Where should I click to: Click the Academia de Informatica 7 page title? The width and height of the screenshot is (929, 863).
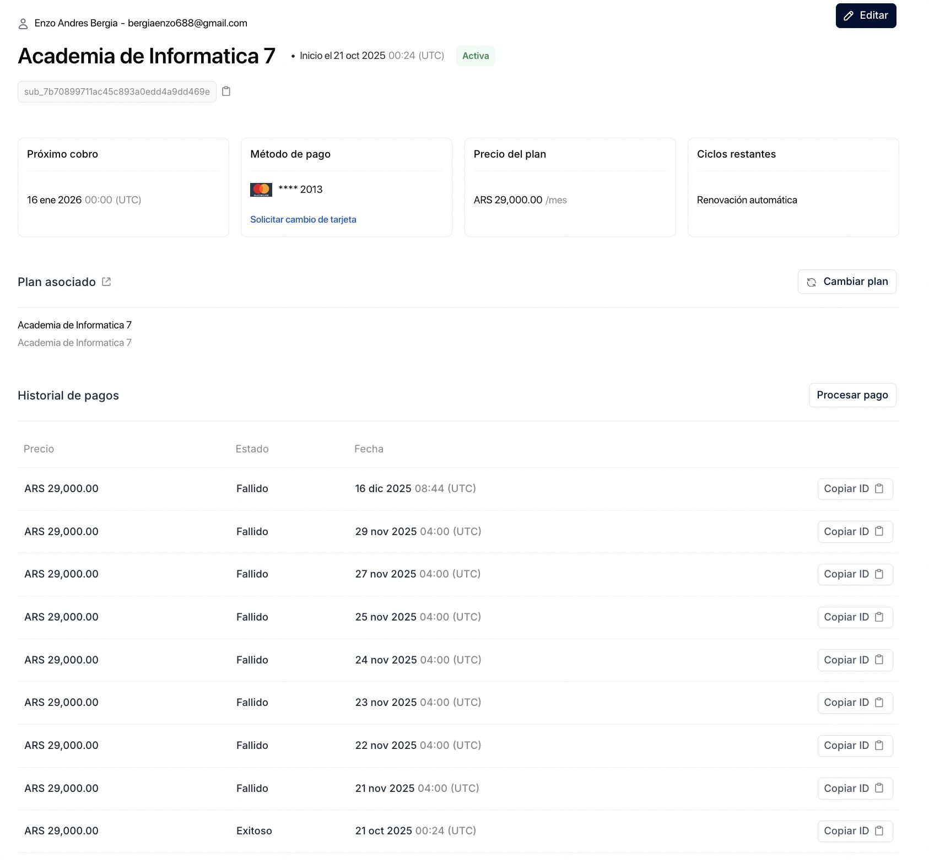pyautogui.click(x=147, y=56)
